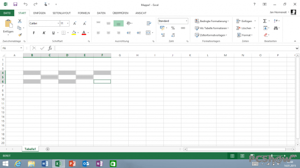This screenshot has width=300, height=168.
Task: Apply the accounting currency format
Action: (x=162, y=28)
